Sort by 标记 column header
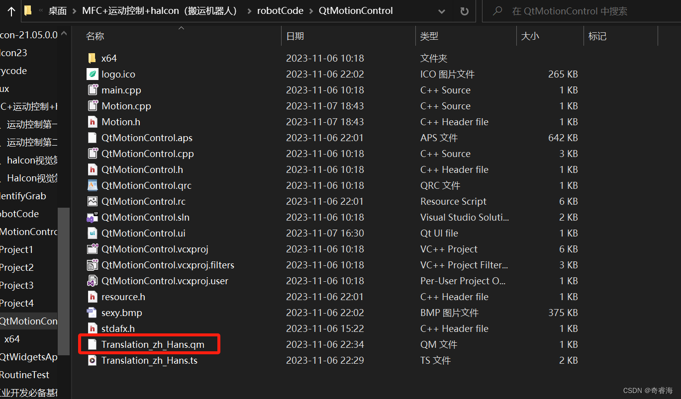The image size is (681, 399). pyautogui.click(x=597, y=36)
